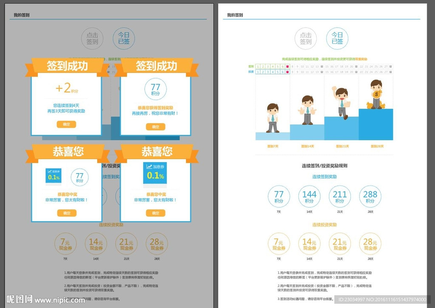Click the 连续签到奖励 subtitle on the white page
This screenshot has height=308, width=435.
tap(324, 177)
